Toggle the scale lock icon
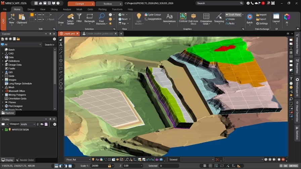The width and height of the screenshot is (301, 169). point(110,166)
